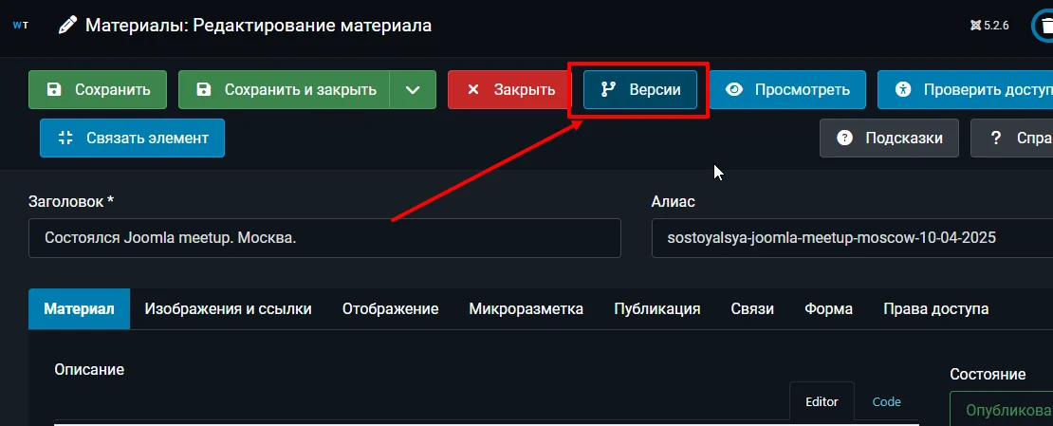The image size is (1053, 426).
Task: Click Просмотреть preview button
Action: click(787, 89)
